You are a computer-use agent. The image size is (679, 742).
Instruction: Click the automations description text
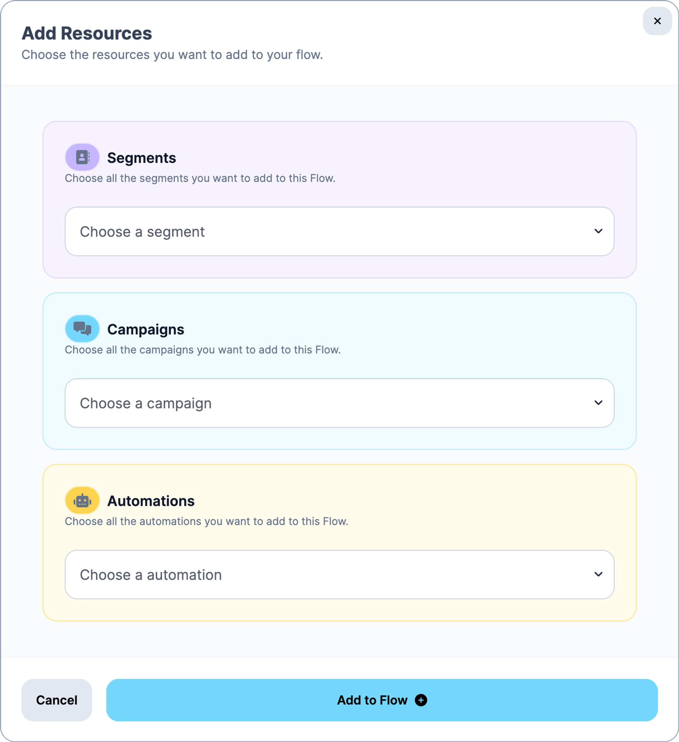pos(206,521)
